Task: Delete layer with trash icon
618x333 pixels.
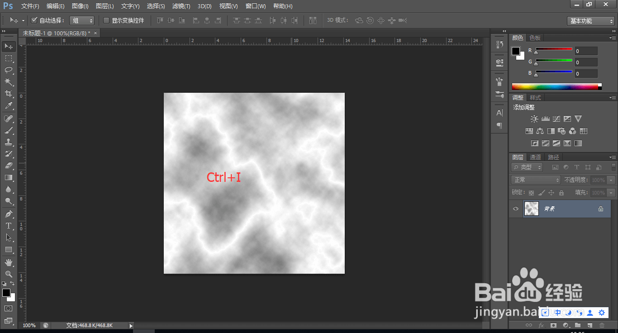Action: (602, 325)
